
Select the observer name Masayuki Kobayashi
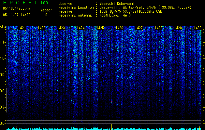pyautogui.click(x=117, y=4)
